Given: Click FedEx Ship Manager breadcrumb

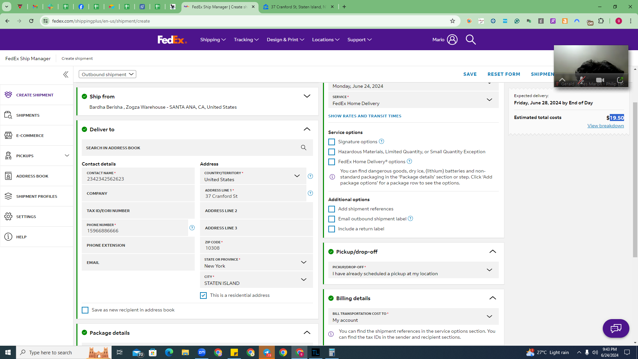Looking at the screenshot, I should click(28, 59).
